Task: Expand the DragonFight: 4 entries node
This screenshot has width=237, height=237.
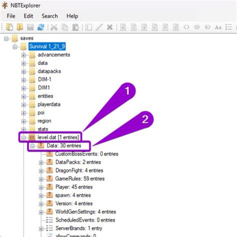Action: 41,171
